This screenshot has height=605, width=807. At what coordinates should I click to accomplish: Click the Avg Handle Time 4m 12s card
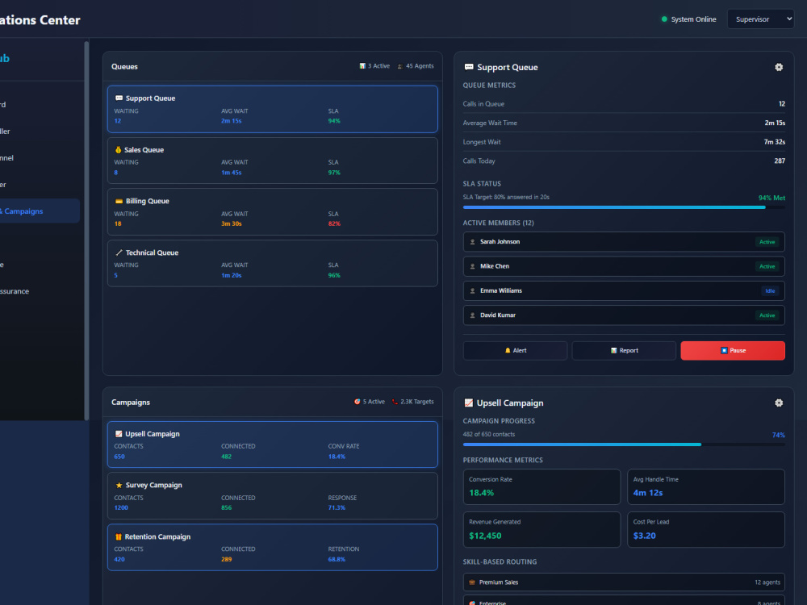click(706, 486)
